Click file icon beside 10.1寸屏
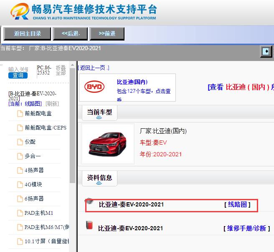Screen dimensions: 274x252 (20, 241)
